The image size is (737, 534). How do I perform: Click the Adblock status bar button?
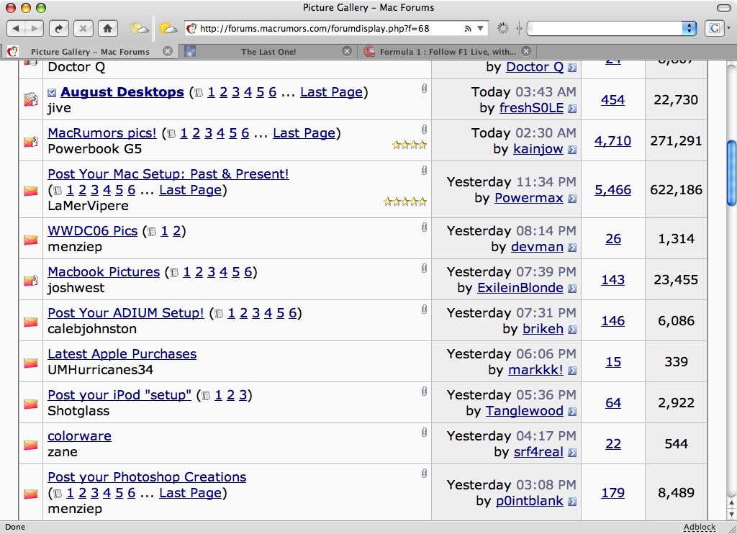coord(700,527)
